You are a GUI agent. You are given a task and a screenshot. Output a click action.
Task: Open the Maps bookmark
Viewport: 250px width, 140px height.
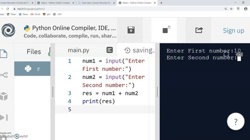pyautogui.click(x=11, y=14)
